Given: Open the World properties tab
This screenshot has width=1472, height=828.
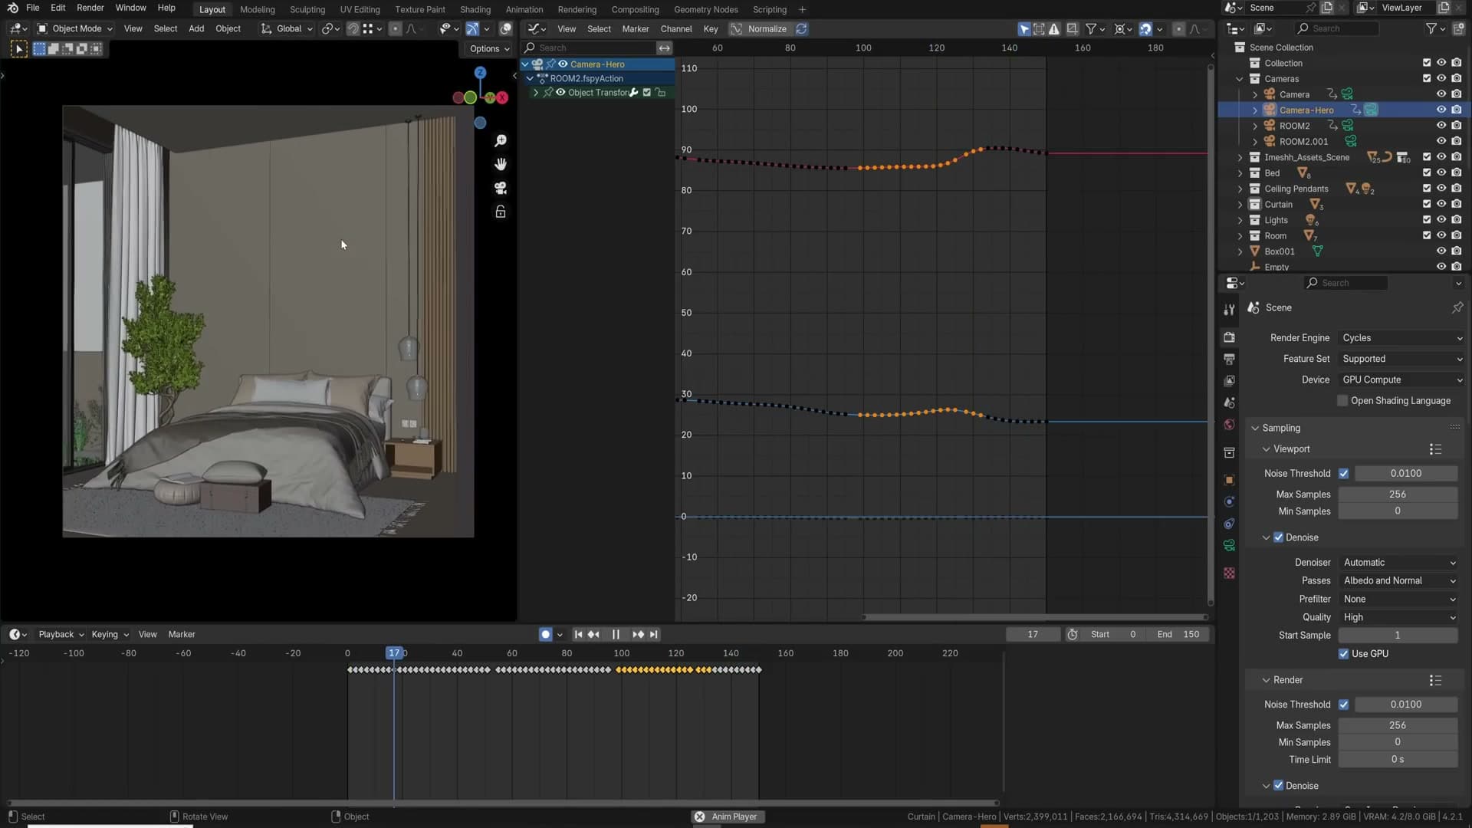Looking at the screenshot, I should pos(1229,425).
